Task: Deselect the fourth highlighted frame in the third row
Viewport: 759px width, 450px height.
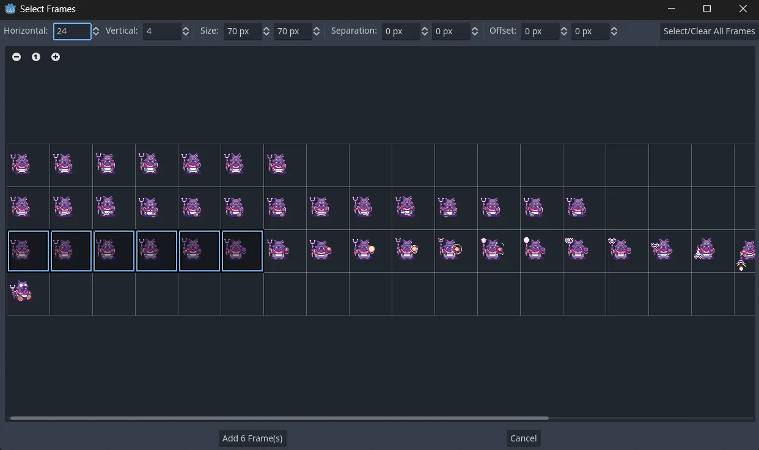Action: [157, 251]
